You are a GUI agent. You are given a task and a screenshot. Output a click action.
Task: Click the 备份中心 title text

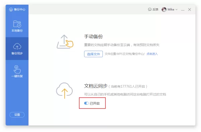[x=20, y=9]
